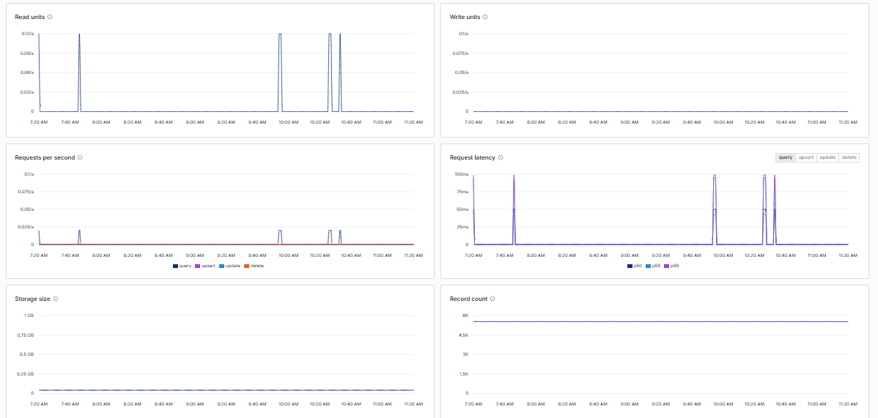Click the Record count info icon

[493, 299]
